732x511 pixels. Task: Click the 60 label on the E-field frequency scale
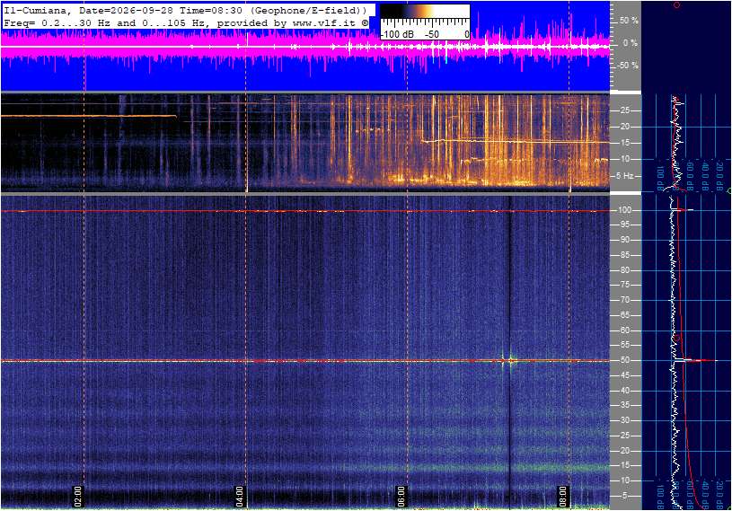[624, 330]
